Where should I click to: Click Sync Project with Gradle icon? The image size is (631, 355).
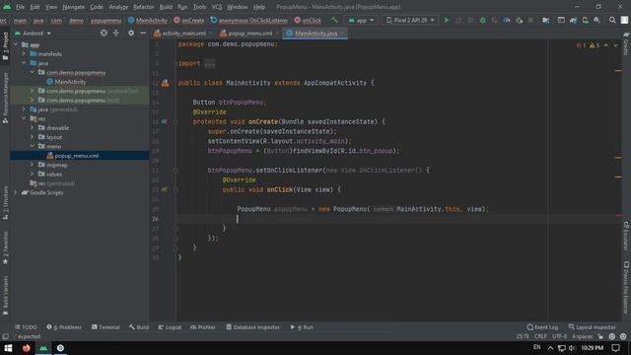(x=573, y=20)
